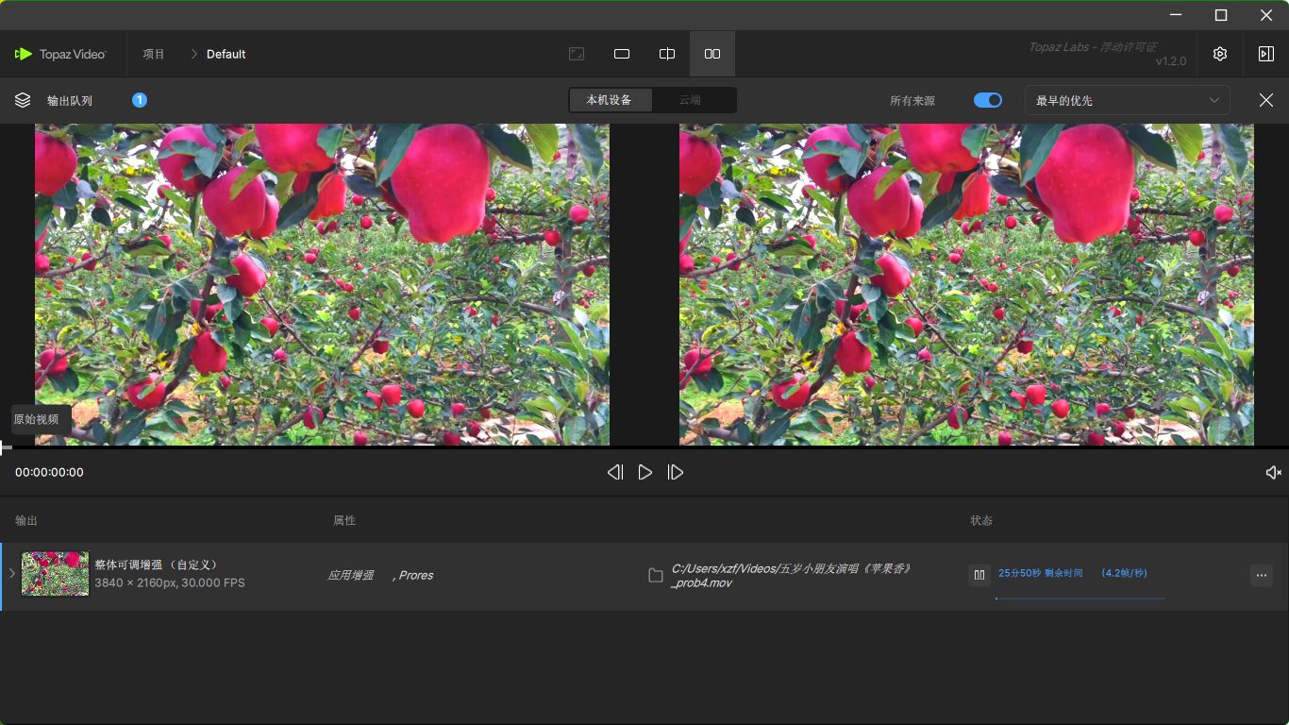This screenshot has width=1289, height=725.
Task: Select the side-by-side view layout icon
Action: pos(712,54)
